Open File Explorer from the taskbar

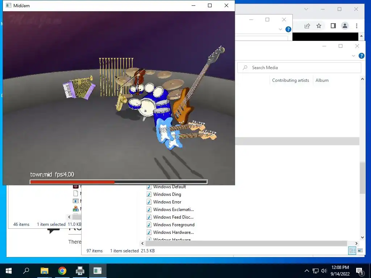point(44,270)
